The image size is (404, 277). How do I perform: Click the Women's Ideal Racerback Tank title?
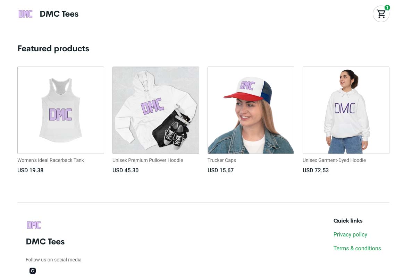pos(51,160)
